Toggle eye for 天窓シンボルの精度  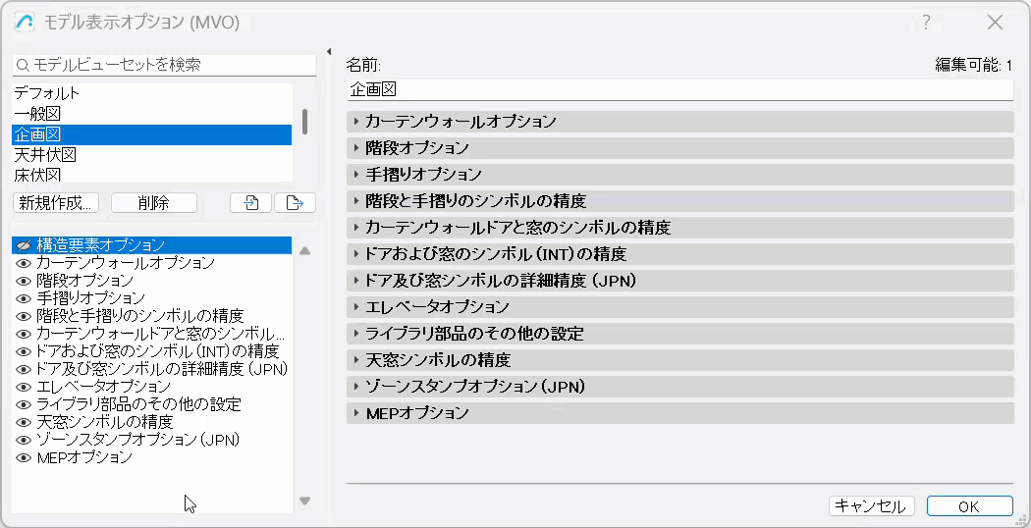point(24,422)
